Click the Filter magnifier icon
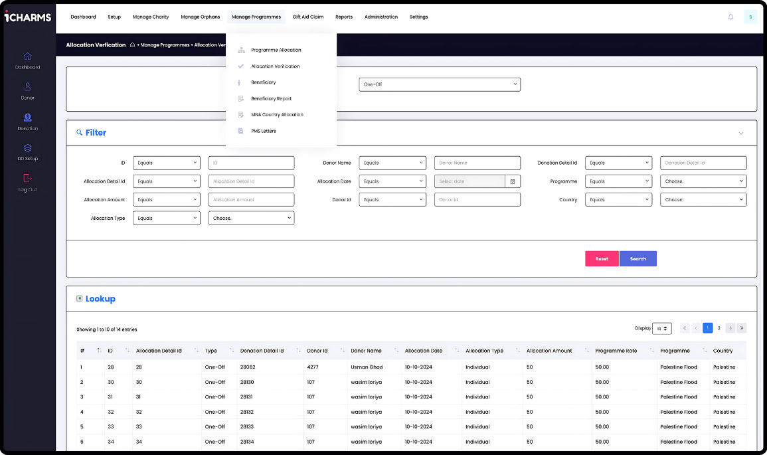Image resolution: width=767 pixels, height=455 pixels. (79, 133)
